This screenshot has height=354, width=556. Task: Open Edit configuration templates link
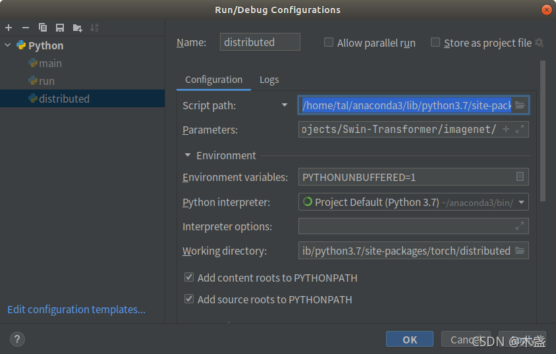(x=76, y=309)
